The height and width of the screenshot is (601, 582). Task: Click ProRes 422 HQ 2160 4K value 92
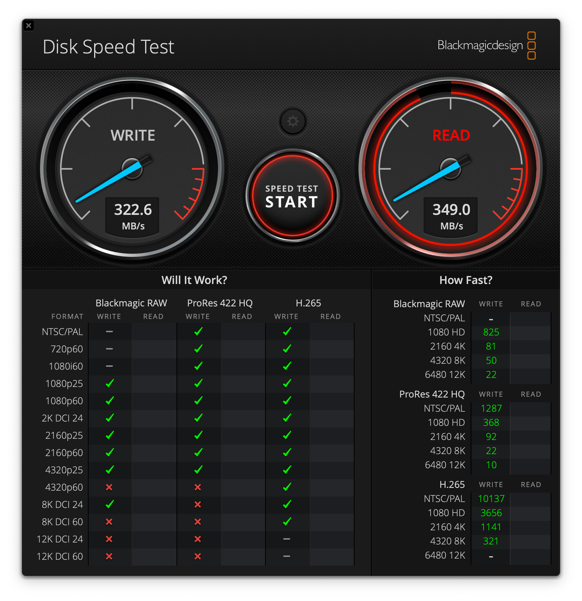(491, 437)
